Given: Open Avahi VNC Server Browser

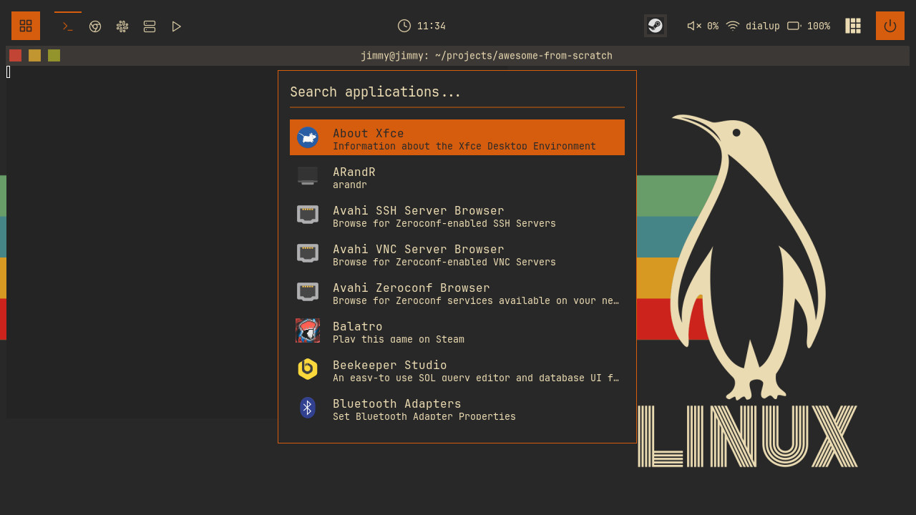Looking at the screenshot, I should (x=457, y=253).
